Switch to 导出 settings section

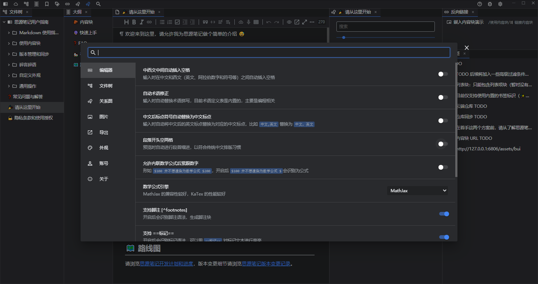[104, 133]
